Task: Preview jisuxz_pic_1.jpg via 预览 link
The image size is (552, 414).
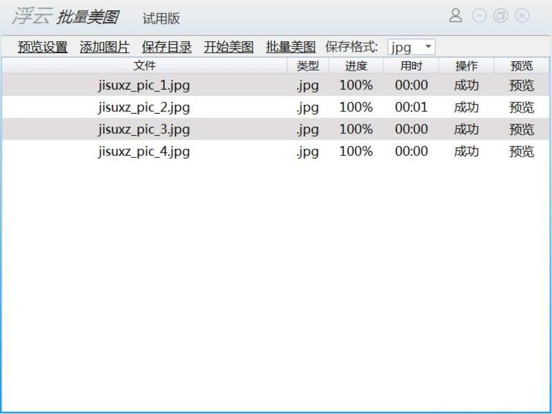Action: (x=522, y=86)
